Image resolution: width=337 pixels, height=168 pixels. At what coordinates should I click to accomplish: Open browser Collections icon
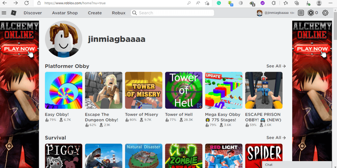coord(297,3)
